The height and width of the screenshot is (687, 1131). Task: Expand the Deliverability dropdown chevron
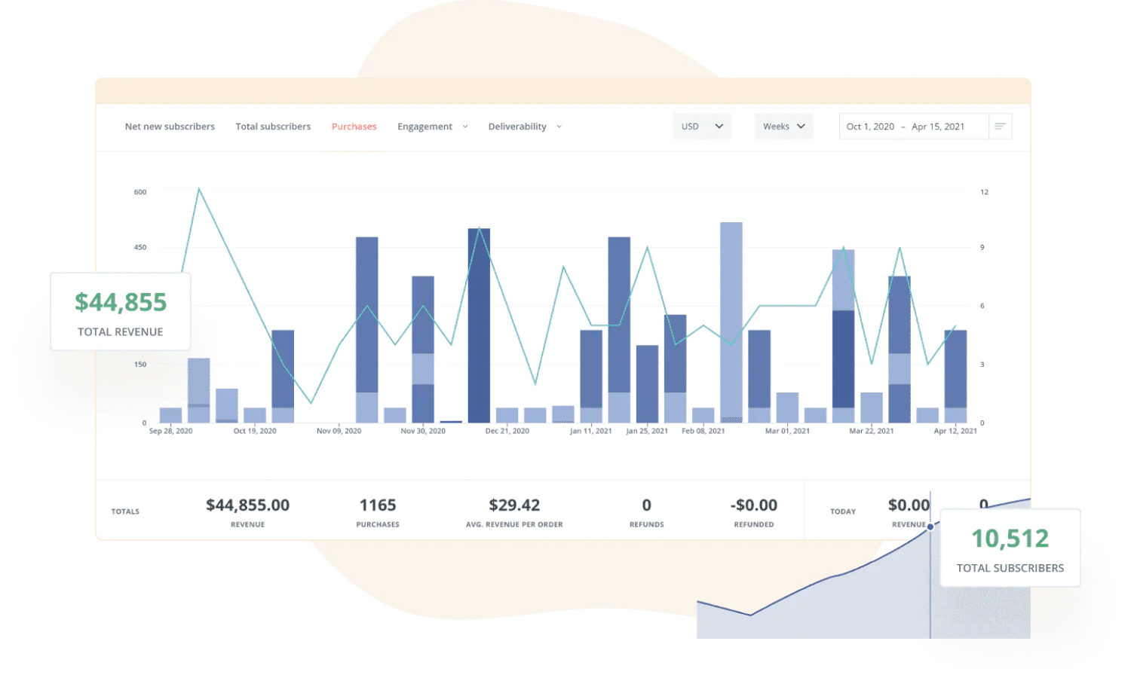[559, 127]
